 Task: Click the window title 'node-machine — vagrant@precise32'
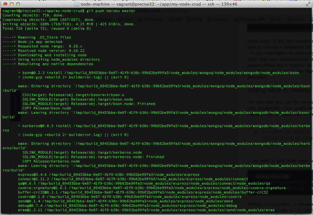[x=159, y=4]
